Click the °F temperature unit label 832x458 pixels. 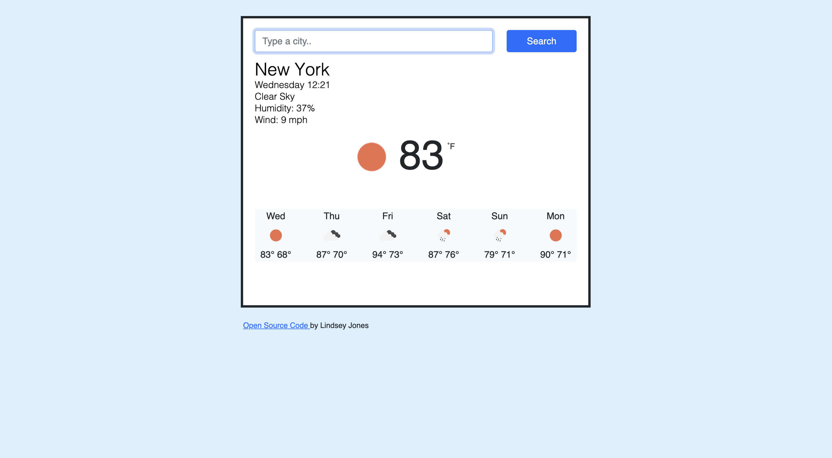click(x=451, y=146)
